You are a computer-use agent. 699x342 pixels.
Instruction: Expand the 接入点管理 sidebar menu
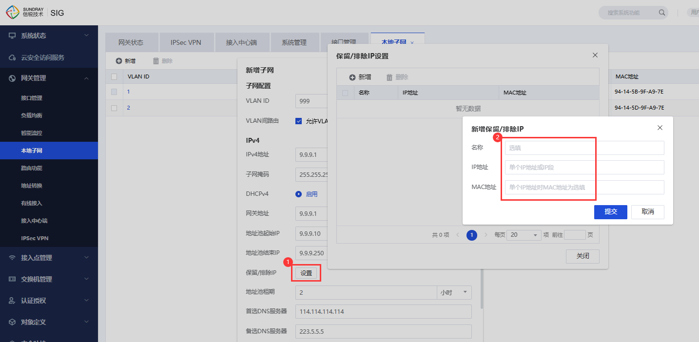tap(86, 258)
